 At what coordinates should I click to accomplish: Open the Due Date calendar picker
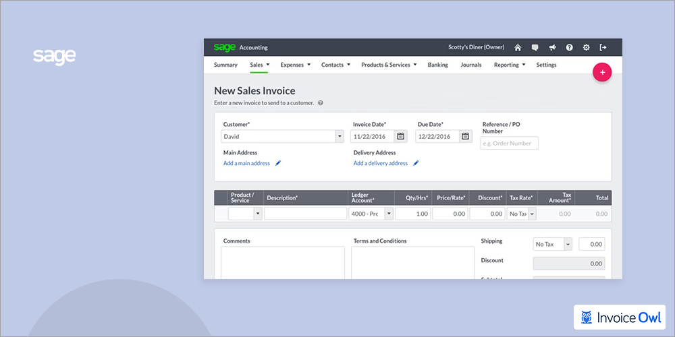point(465,136)
